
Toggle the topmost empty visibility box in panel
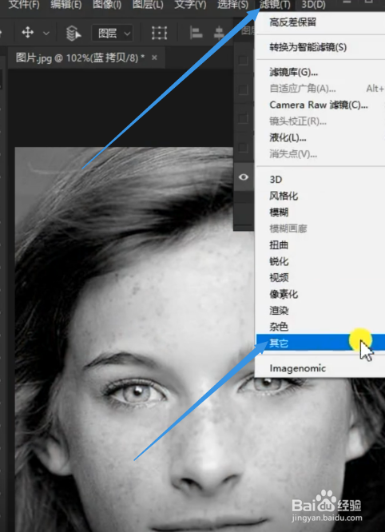(243, 61)
